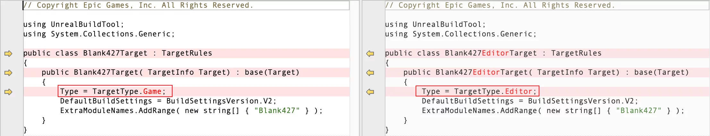Click TargetRules in right pane class declaration

click(576, 53)
